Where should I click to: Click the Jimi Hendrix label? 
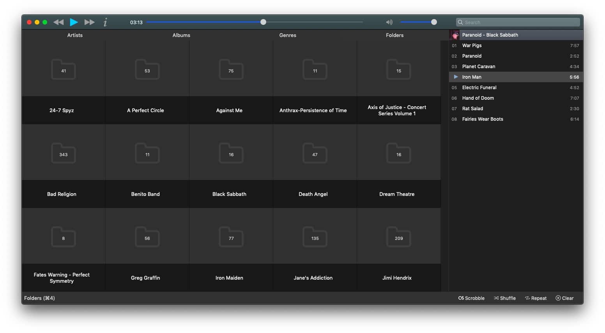point(397,278)
